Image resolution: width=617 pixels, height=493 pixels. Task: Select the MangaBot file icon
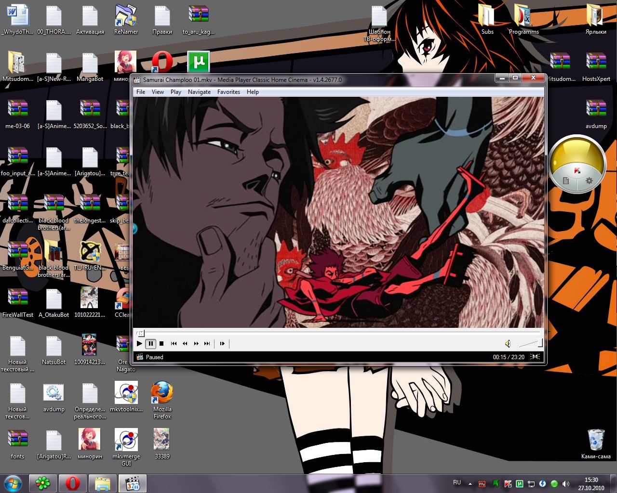click(x=90, y=67)
